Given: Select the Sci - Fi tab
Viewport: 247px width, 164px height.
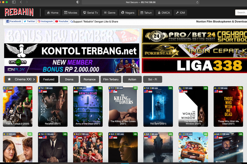Looking at the screenshot, I should click(153, 79).
